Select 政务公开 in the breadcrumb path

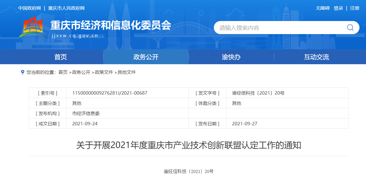pos(81,72)
